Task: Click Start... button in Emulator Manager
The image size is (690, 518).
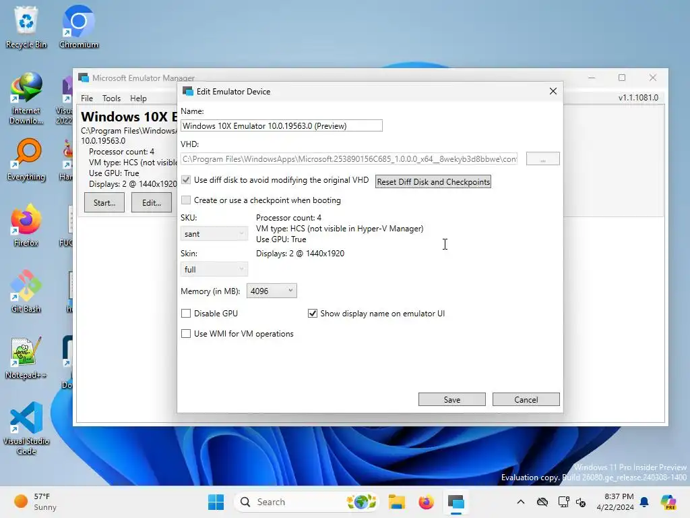Action: [104, 202]
